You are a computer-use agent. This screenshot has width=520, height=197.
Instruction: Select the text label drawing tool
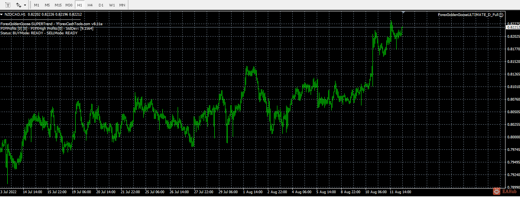[x=7, y=5]
